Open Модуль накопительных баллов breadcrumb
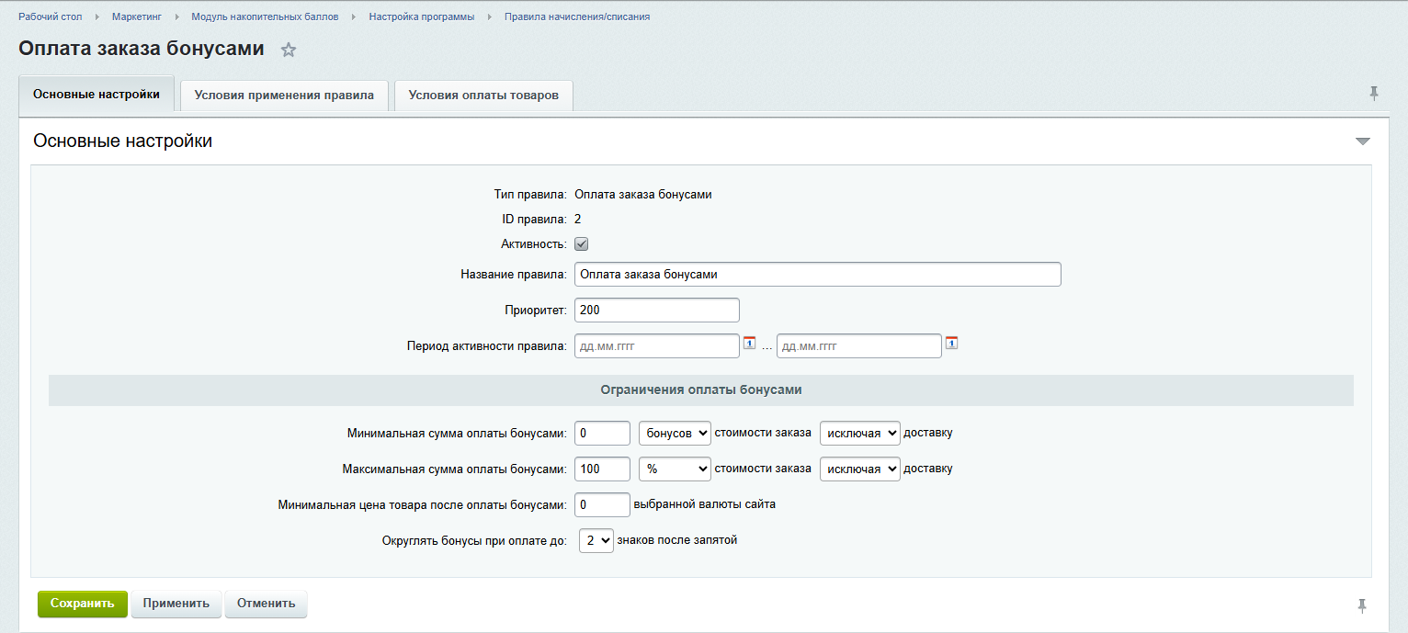Screen dimensions: 1408x633 (265, 17)
